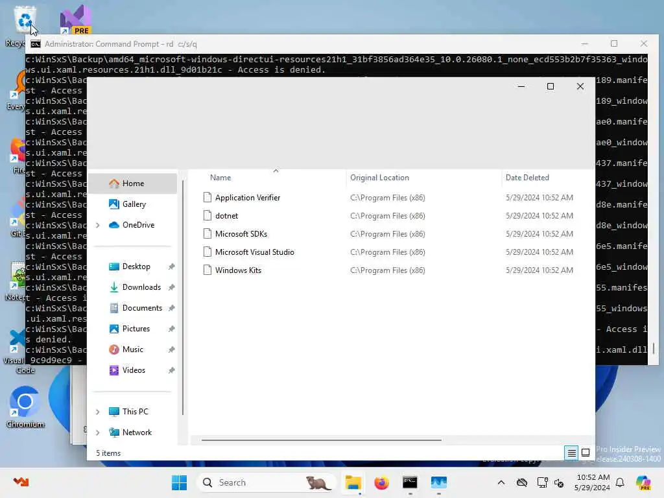664x498 pixels.
Task: Click the taskbar Search box
Action: (267, 482)
